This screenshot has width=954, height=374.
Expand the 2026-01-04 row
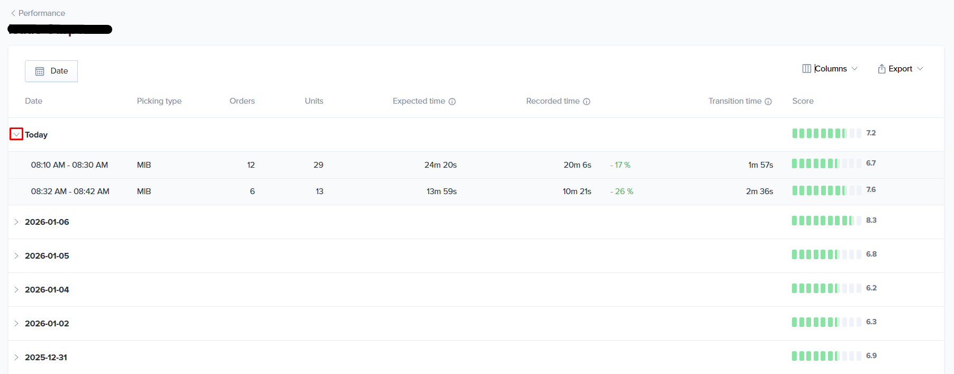coord(16,290)
